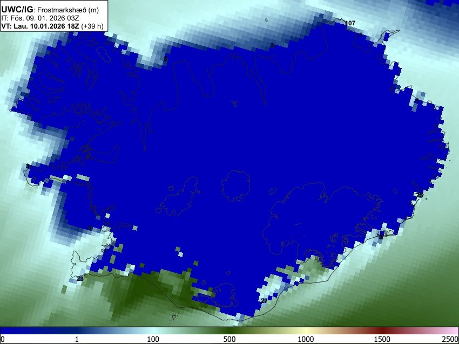The image size is (459, 344).
Task: Click the colour scale label "0"
Action: coord(3,339)
